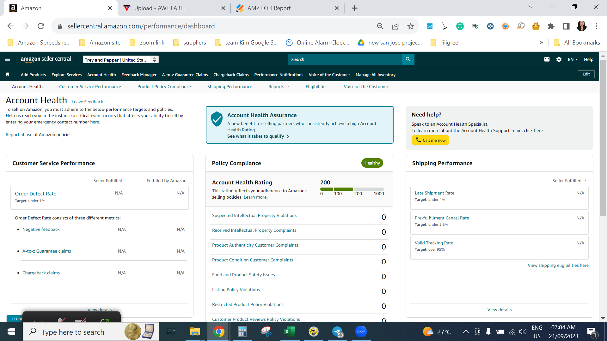This screenshot has height=341, width=607.
Task: Click the Windows taskbar search box
Action: tap(91, 332)
